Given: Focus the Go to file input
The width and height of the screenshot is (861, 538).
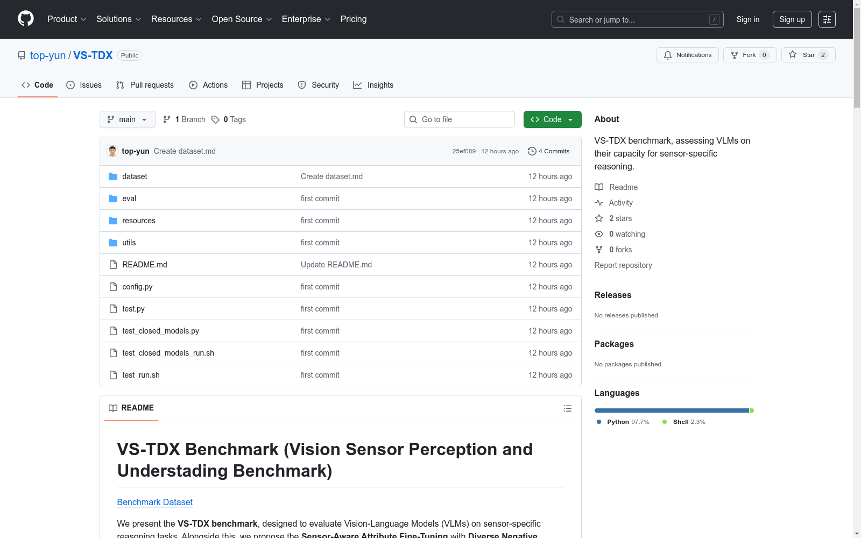Looking at the screenshot, I should (460, 119).
